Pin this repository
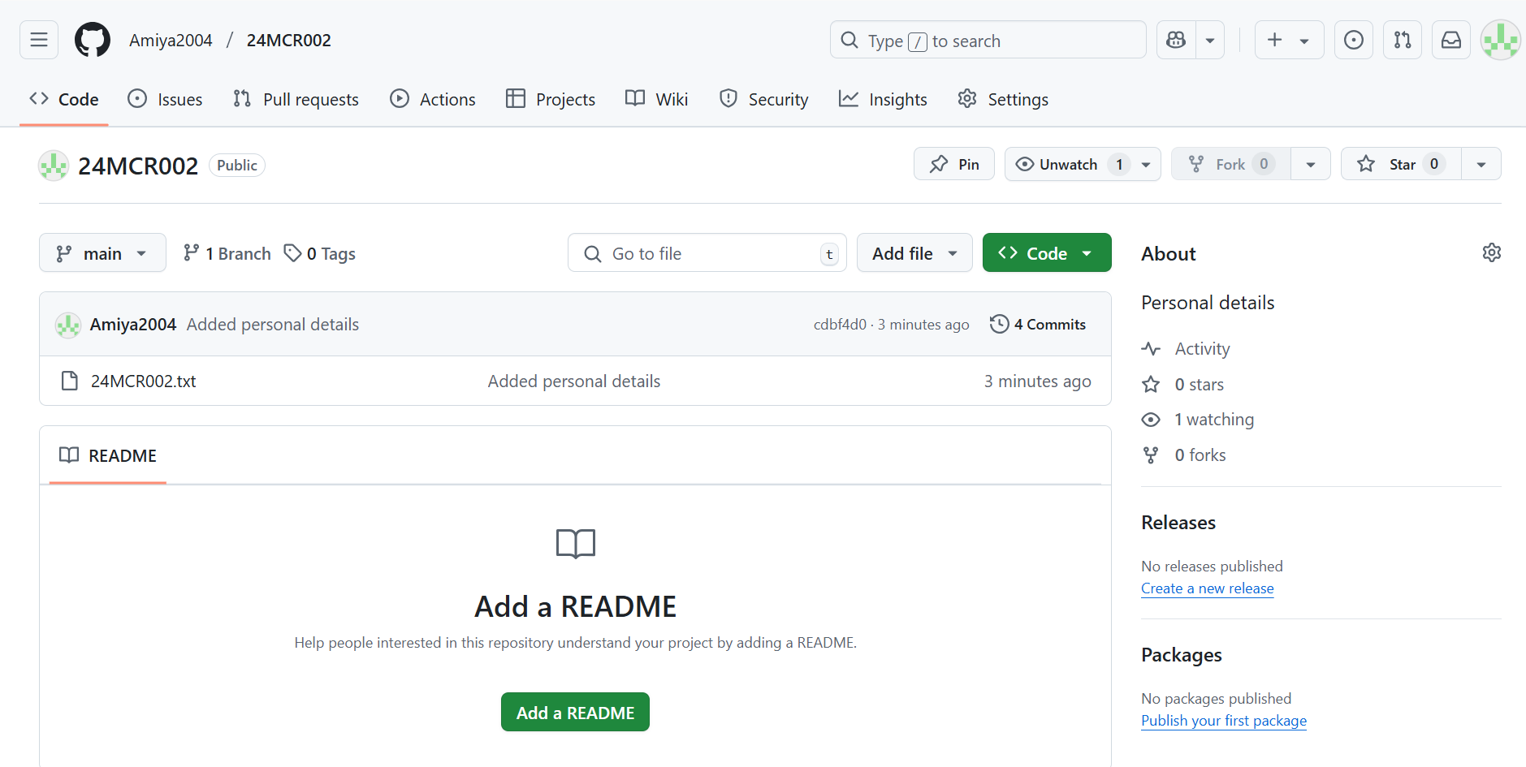Screen dimensions: 1526x767 pos(954,164)
